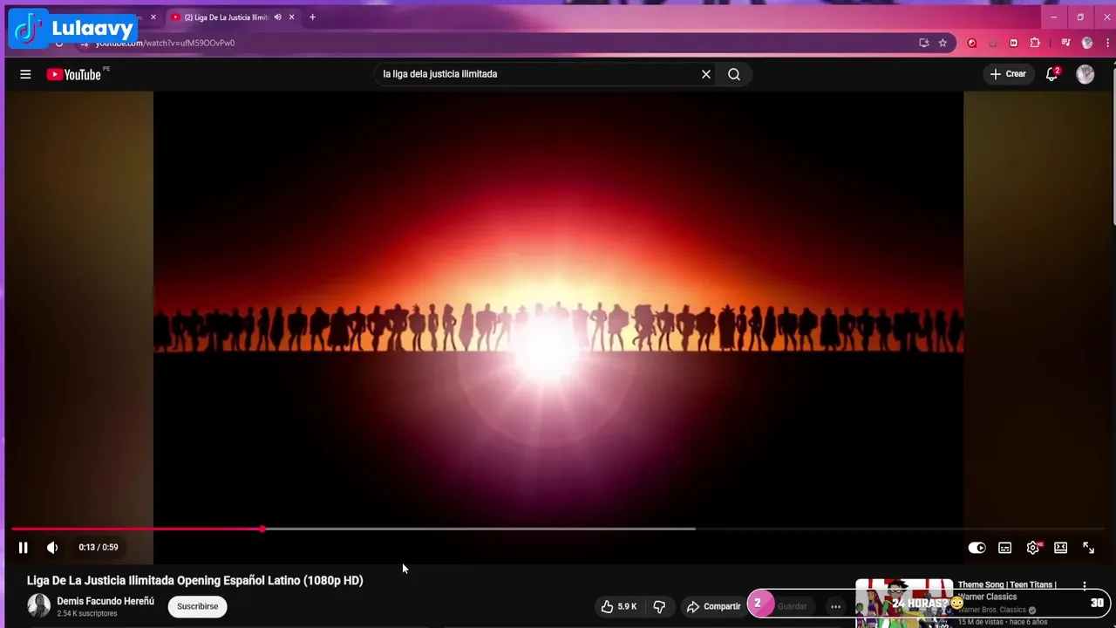Click the install/cast icon in address bar

(924, 43)
